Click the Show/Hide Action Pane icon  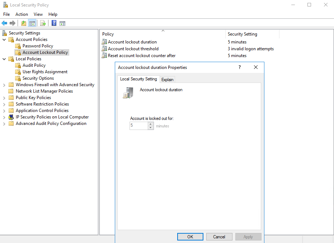pyautogui.click(x=62, y=23)
